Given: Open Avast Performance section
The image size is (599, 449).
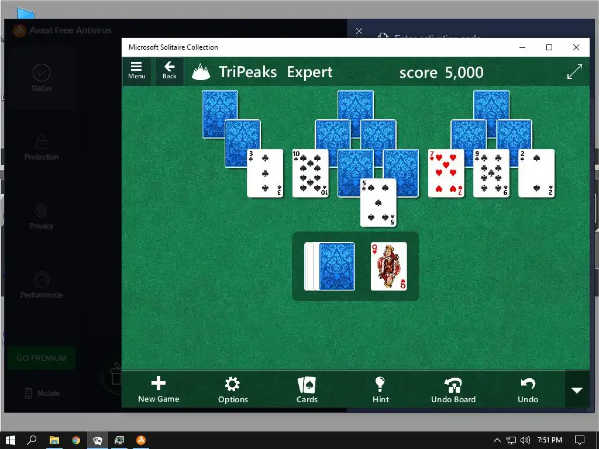Looking at the screenshot, I should pos(42,285).
